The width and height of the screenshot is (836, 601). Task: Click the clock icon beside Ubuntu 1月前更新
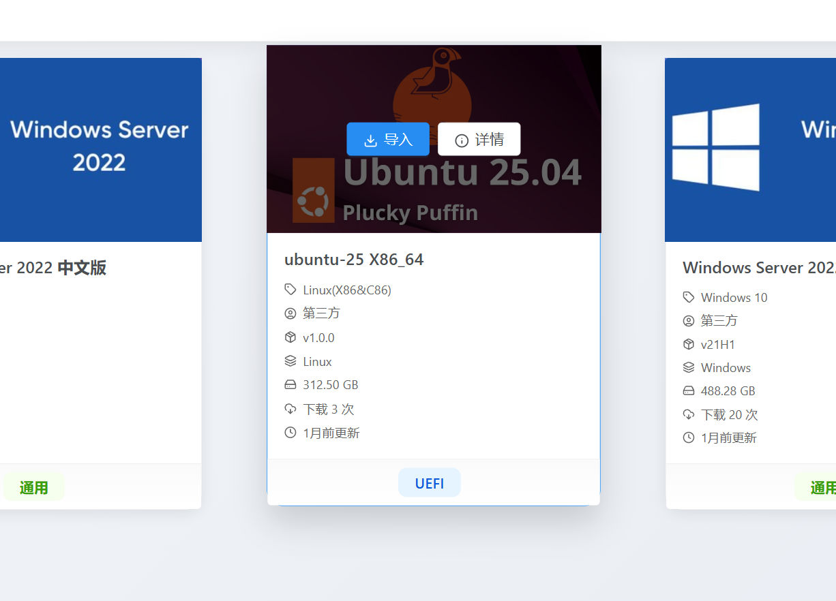click(290, 433)
